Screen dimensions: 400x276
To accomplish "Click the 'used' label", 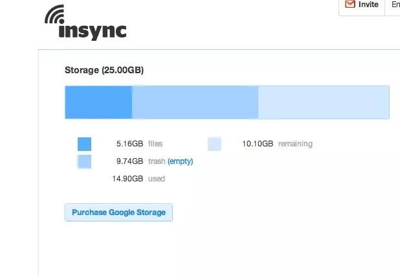I will (157, 179).
